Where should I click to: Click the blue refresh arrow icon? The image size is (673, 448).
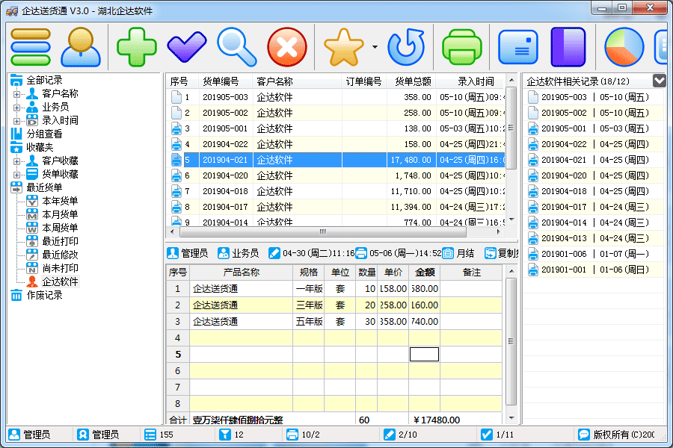406,47
